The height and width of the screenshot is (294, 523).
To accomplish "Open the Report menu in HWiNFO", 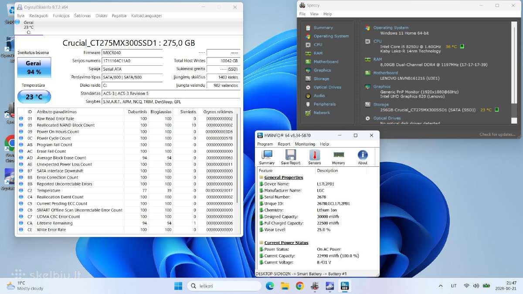I will click(284, 144).
